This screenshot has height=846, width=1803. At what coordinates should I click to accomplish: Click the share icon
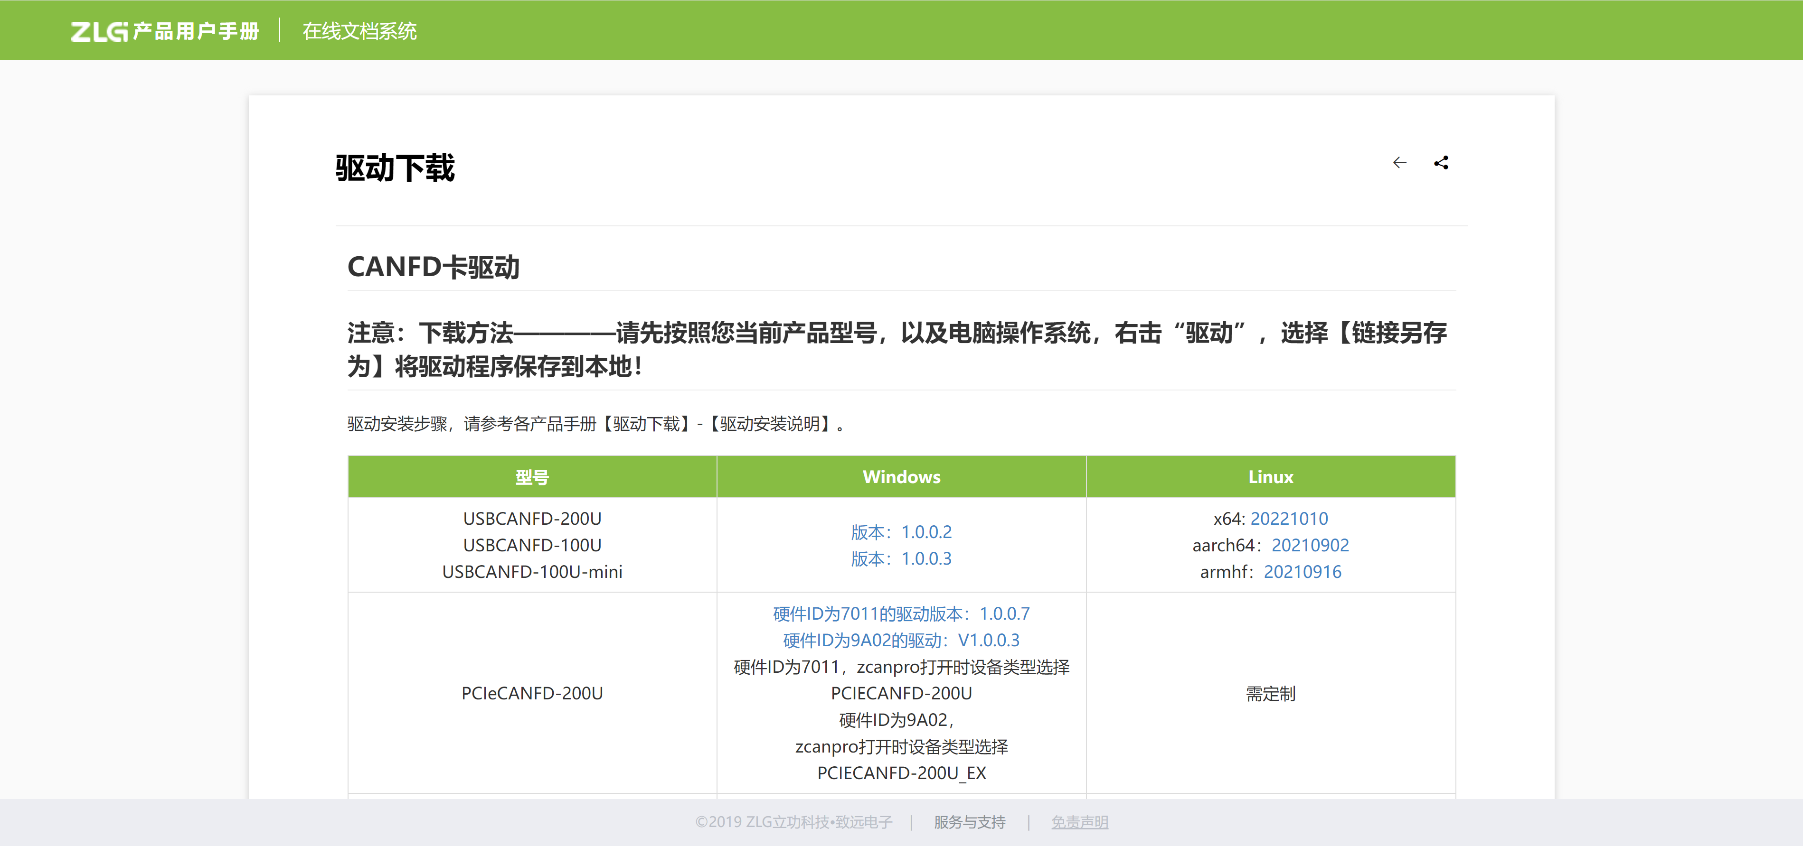1441,163
